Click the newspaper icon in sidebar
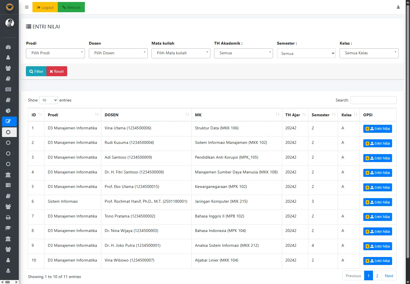The height and width of the screenshot is (284, 410). coord(8,89)
